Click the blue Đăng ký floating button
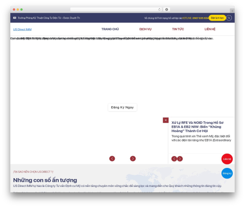Viewport: 245px width, 207px height. (227, 173)
